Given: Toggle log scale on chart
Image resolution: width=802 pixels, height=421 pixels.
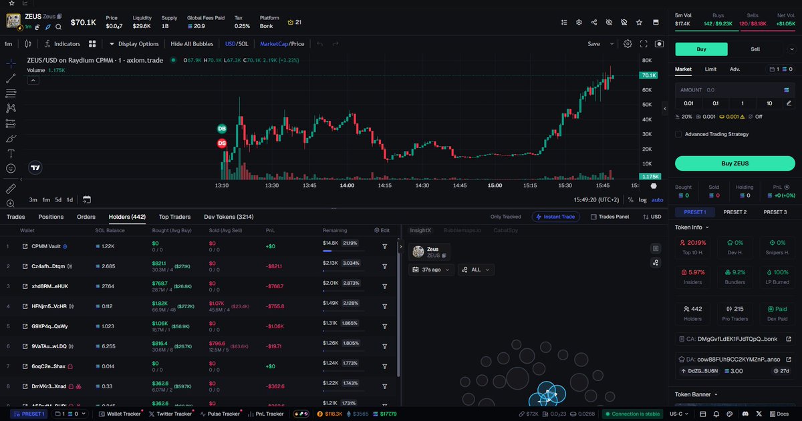Looking at the screenshot, I should (642, 199).
